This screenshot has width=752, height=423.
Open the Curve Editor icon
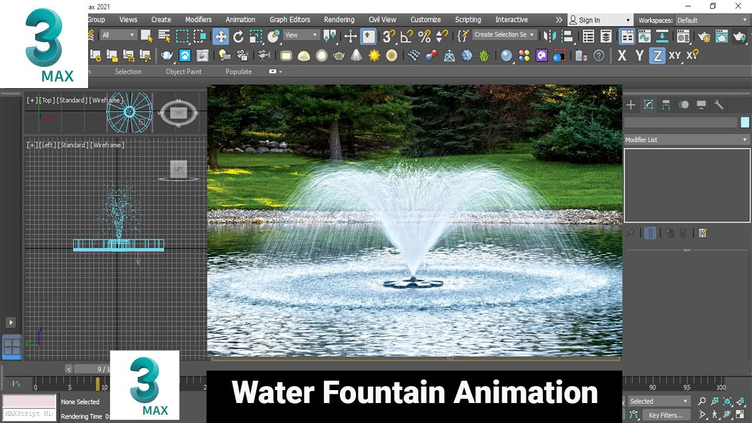(x=644, y=37)
